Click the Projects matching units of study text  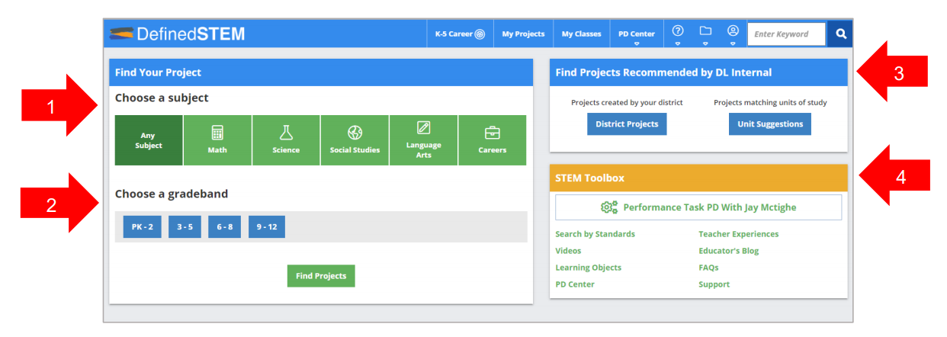click(x=770, y=102)
